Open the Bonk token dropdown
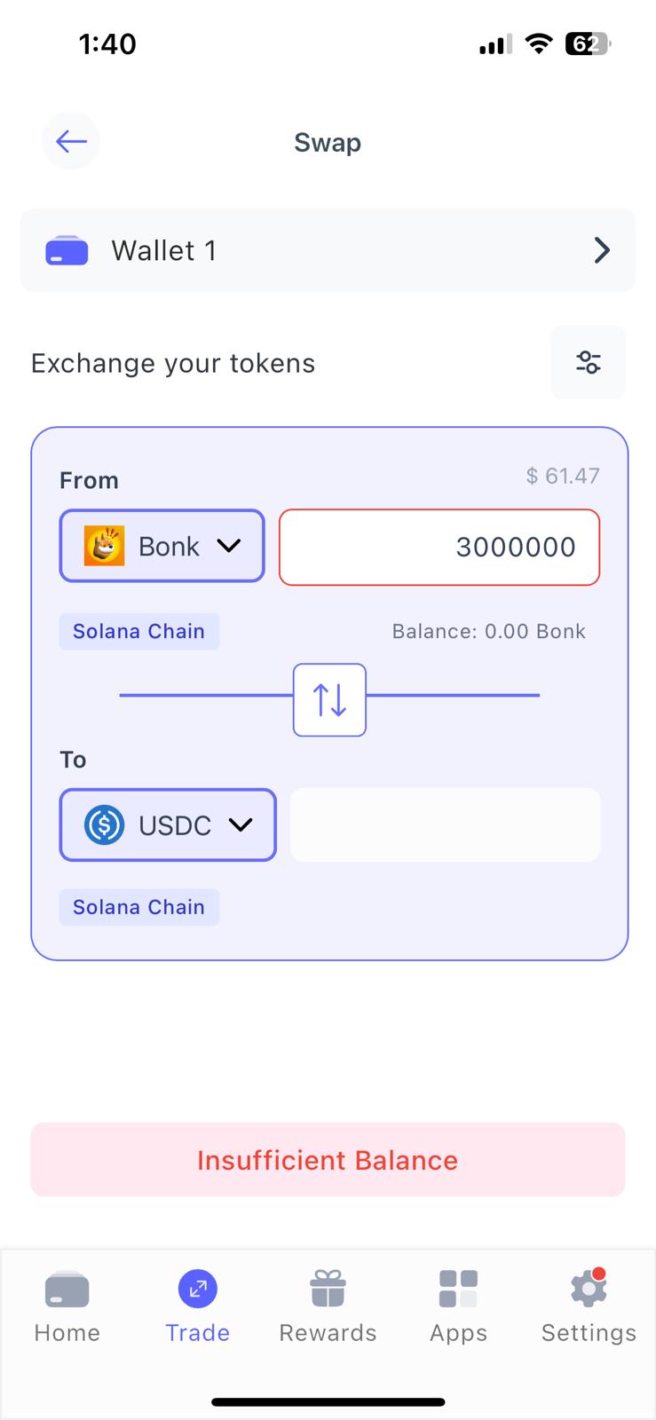The image size is (656, 1420). (229, 546)
